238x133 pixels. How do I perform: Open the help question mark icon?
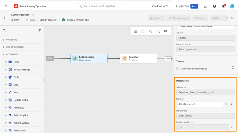coord(215,6)
